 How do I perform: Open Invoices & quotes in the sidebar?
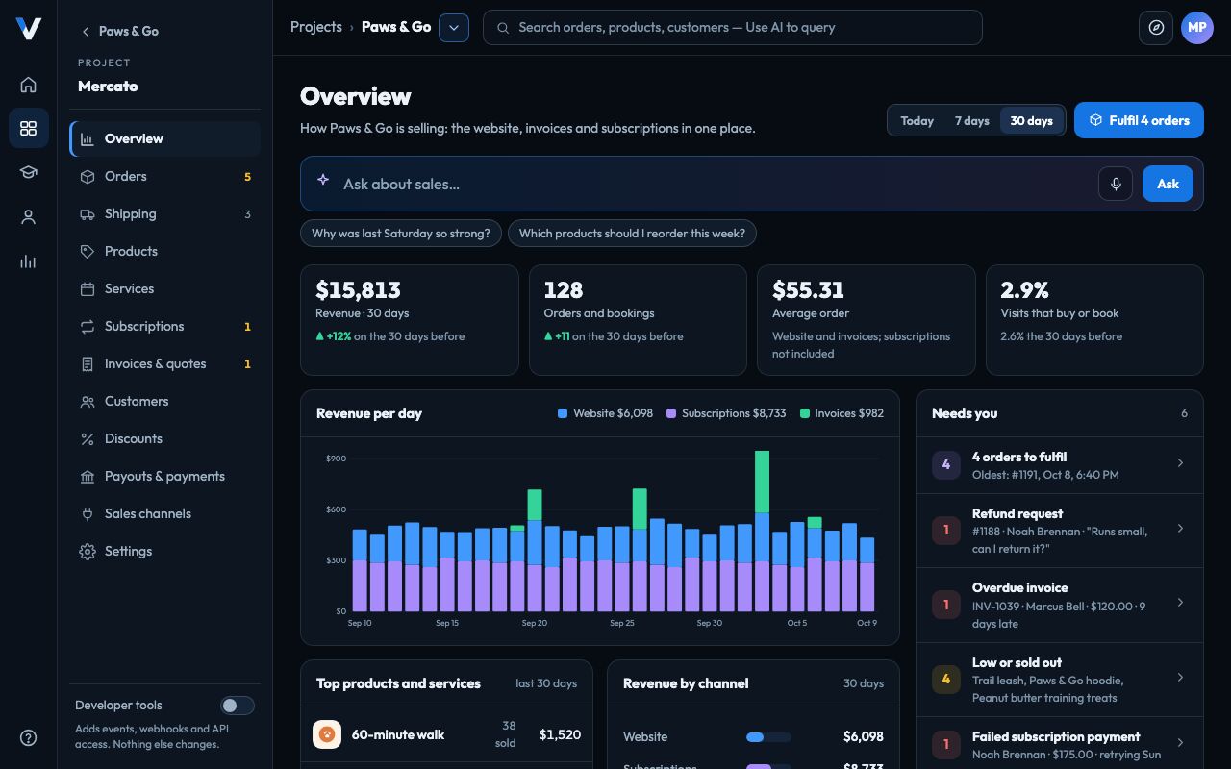click(x=165, y=364)
